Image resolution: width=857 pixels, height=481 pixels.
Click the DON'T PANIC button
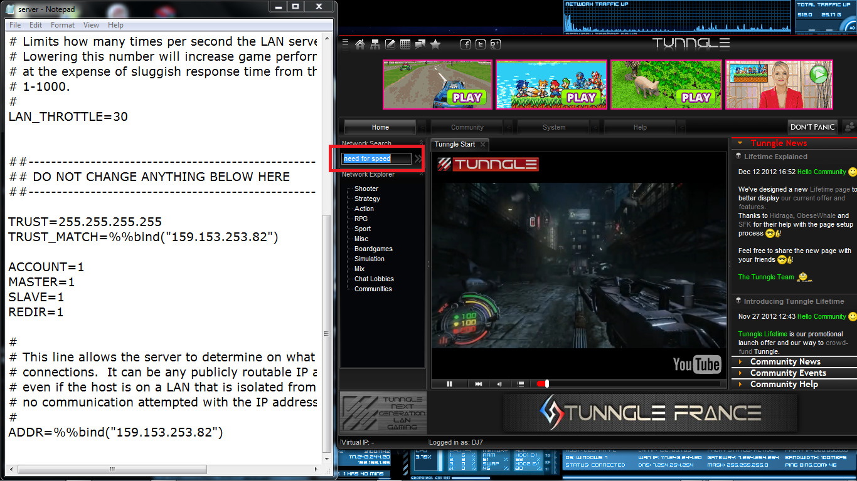[x=812, y=127]
